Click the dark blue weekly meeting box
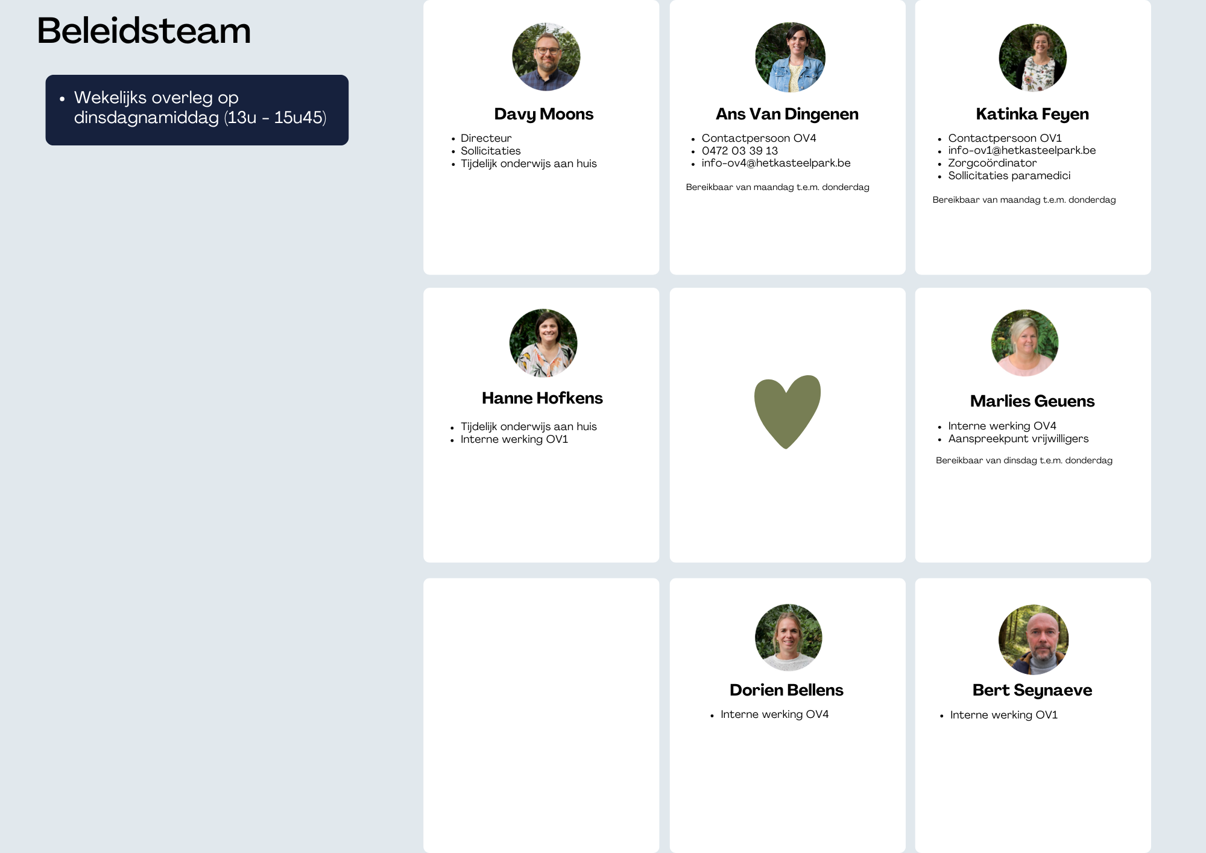The image size is (1206, 853). point(197,110)
